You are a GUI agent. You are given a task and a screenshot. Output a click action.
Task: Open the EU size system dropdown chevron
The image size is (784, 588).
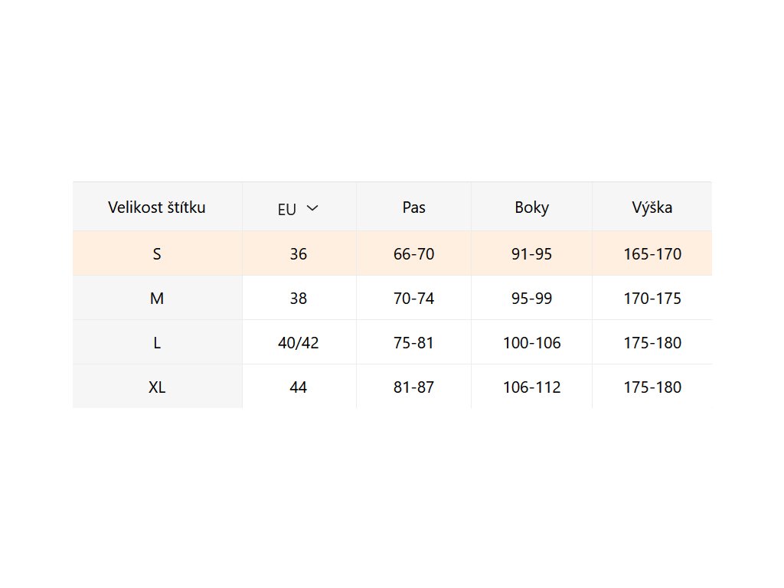[x=312, y=207]
